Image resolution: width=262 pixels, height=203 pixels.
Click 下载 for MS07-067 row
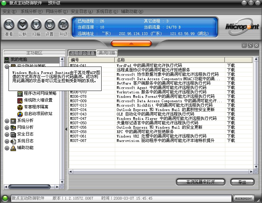click(231, 141)
